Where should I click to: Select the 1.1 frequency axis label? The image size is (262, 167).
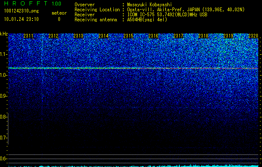(3, 54)
